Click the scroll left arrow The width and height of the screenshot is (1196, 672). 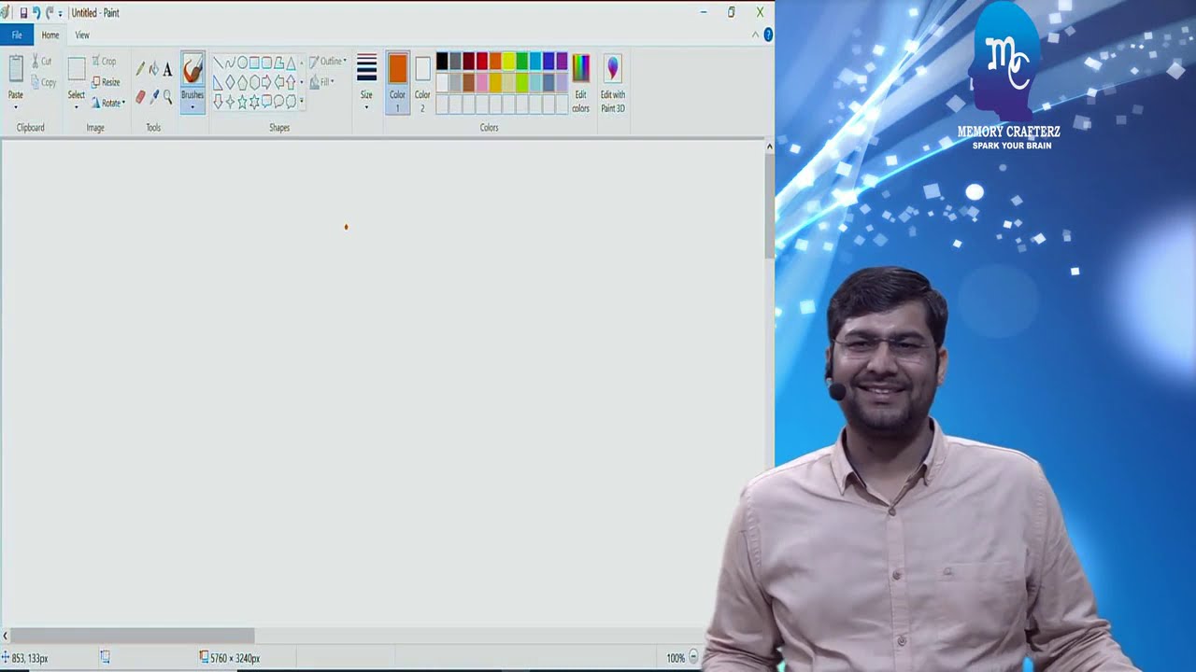(x=5, y=636)
